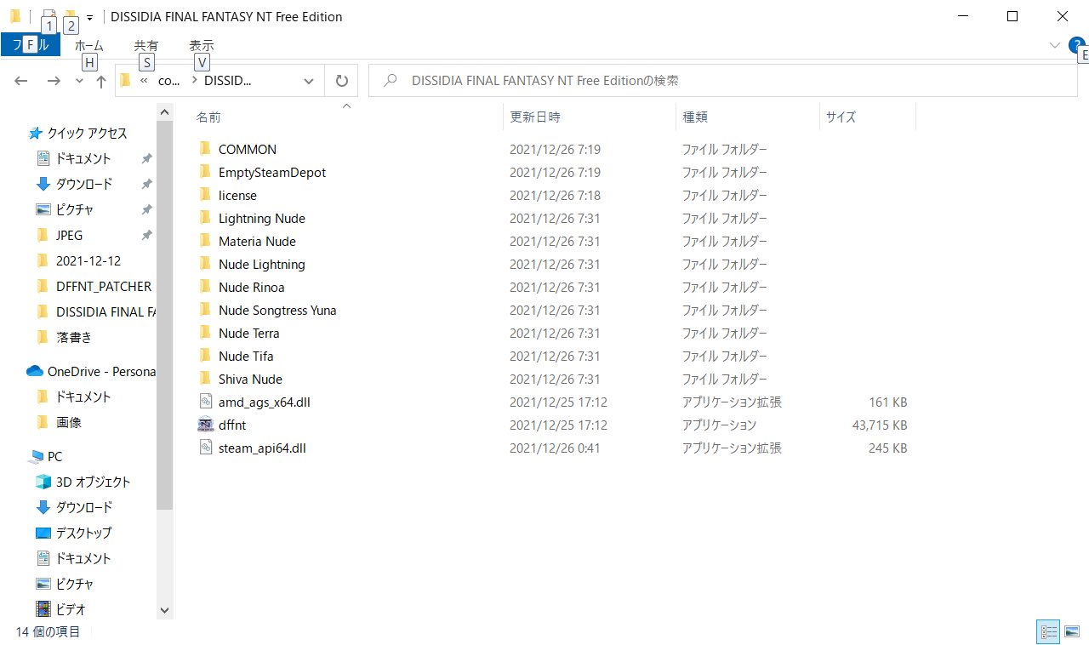The height and width of the screenshot is (645, 1089).
Task: Click the 43,715 KB size value
Action: click(x=880, y=425)
